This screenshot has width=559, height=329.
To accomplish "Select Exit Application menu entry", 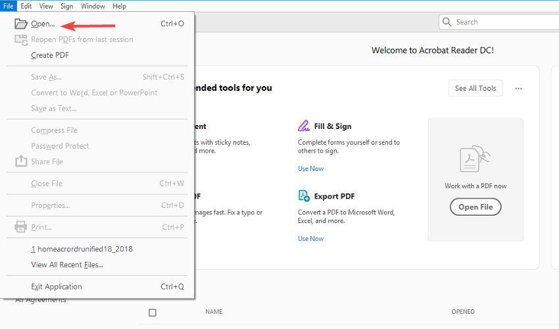I will tap(57, 287).
